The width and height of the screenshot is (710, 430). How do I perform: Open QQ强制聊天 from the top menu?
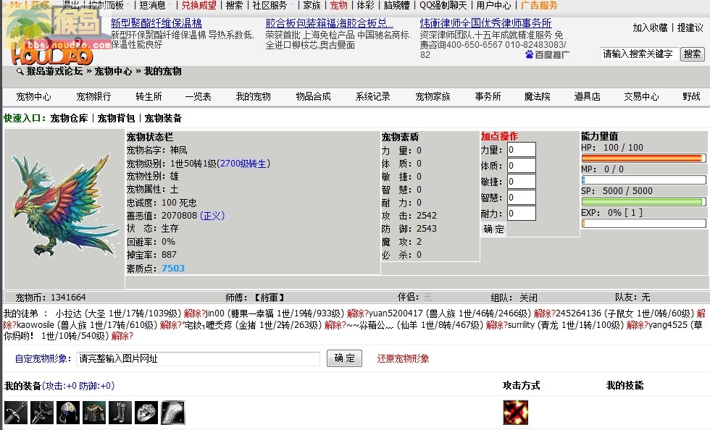pos(443,6)
